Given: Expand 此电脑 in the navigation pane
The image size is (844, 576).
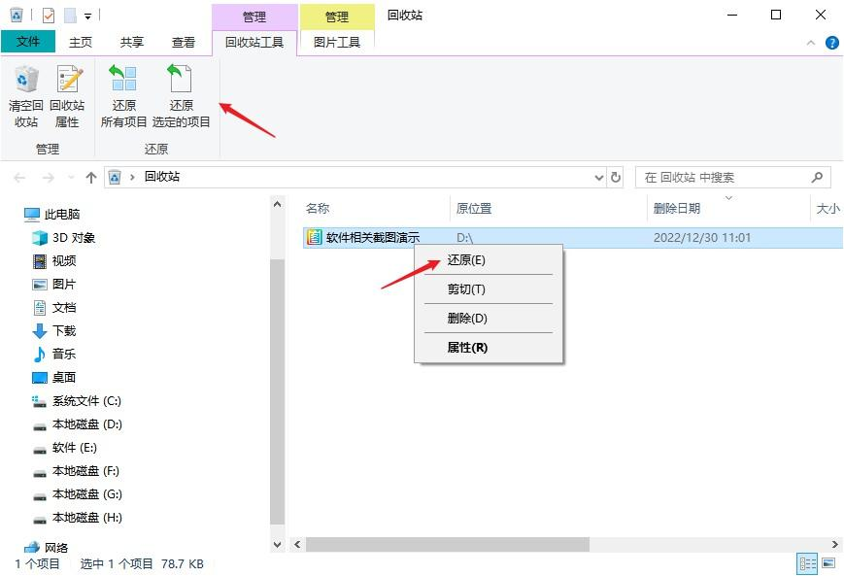Looking at the screenshot, I should 19,214.
